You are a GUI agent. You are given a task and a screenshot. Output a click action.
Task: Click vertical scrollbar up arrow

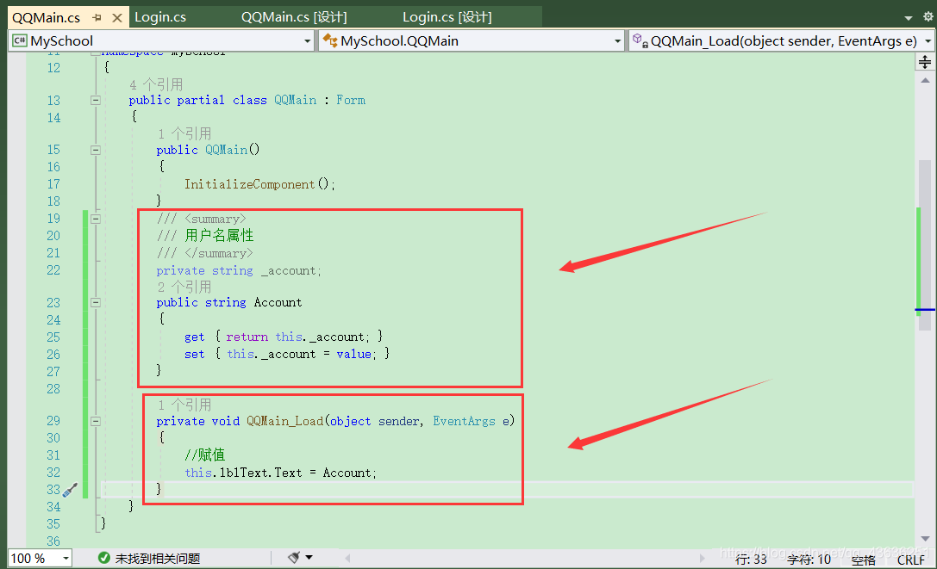pyautogui.click(x=925, y=81)
